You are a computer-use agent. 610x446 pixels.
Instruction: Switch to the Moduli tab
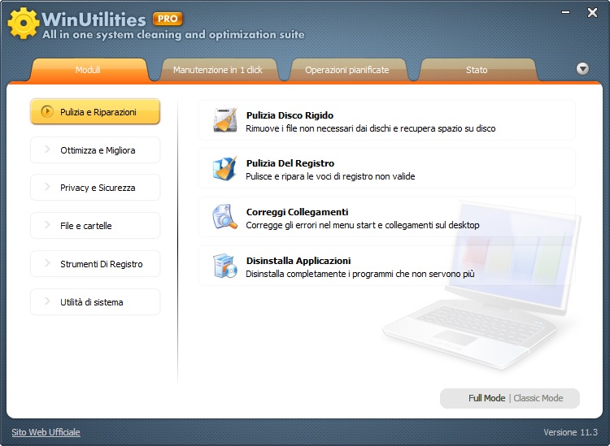pos(89,70)
